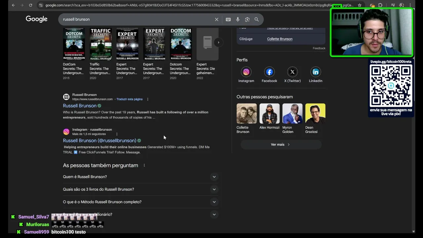Click 'Traduzir esta página' link
The height and width of the screenshot is (238, 423).
point(129,99)
